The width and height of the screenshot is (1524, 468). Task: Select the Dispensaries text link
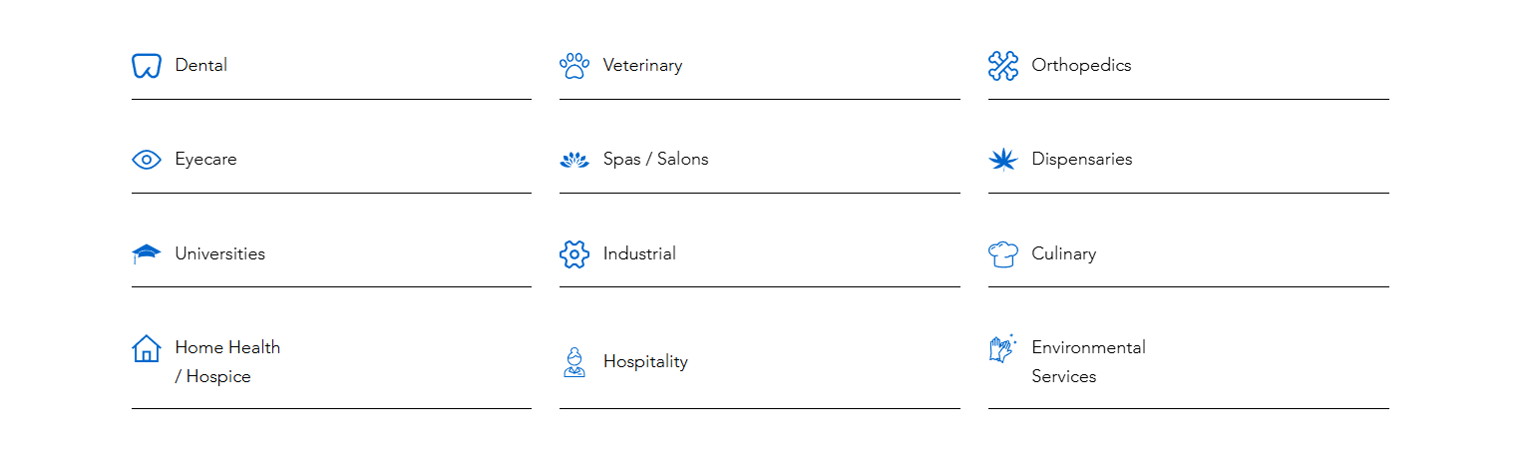(1082, 160)
